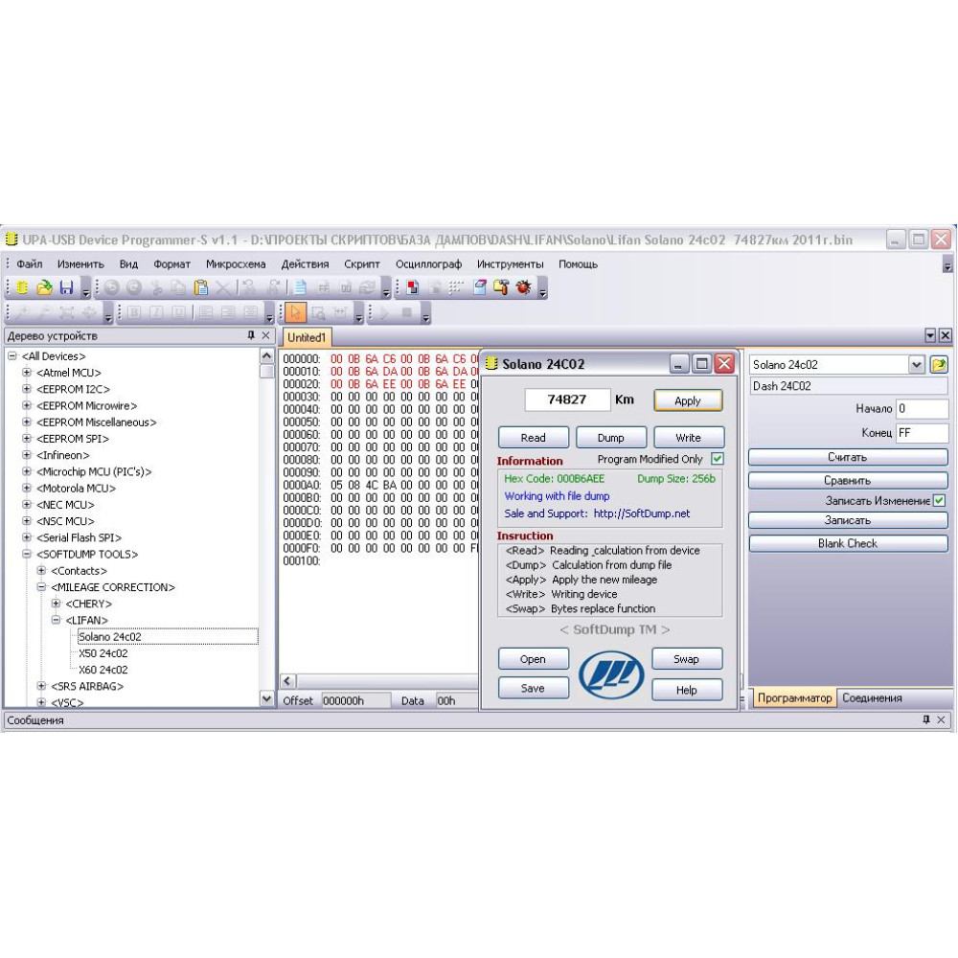Open the Осциллограф menu
958x958 pixels.
[428, 264]
